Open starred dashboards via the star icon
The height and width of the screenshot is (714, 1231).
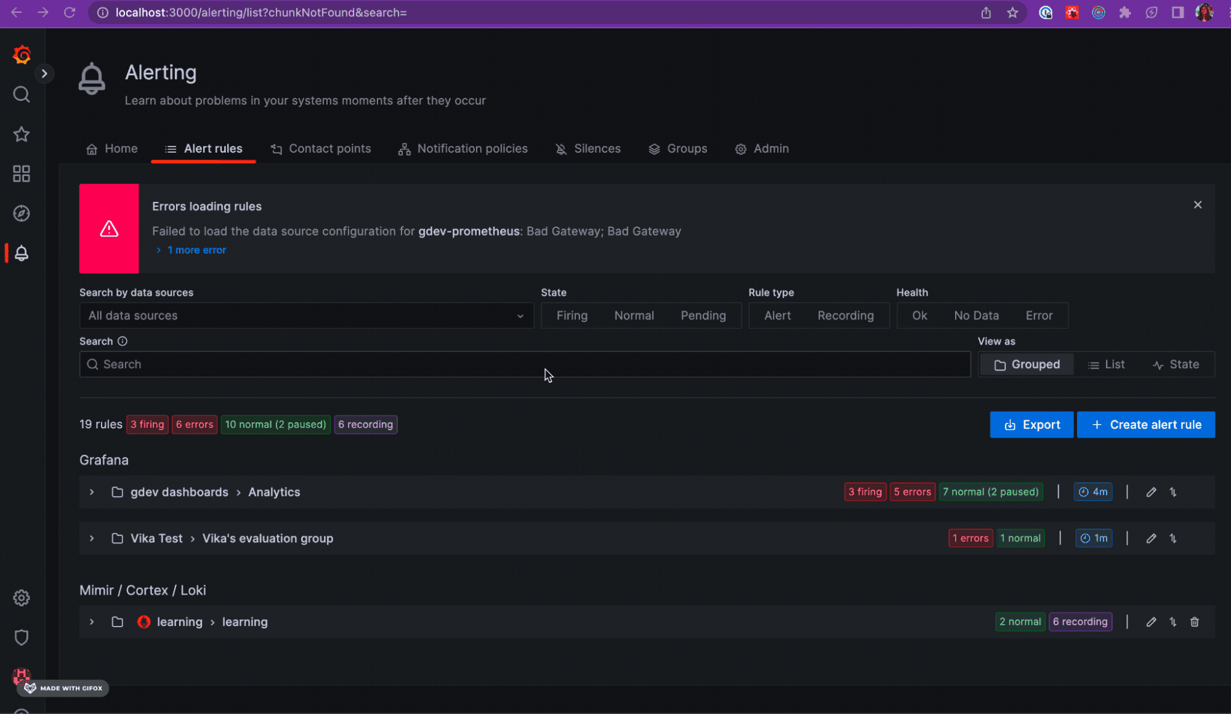[x=22, y=134]
